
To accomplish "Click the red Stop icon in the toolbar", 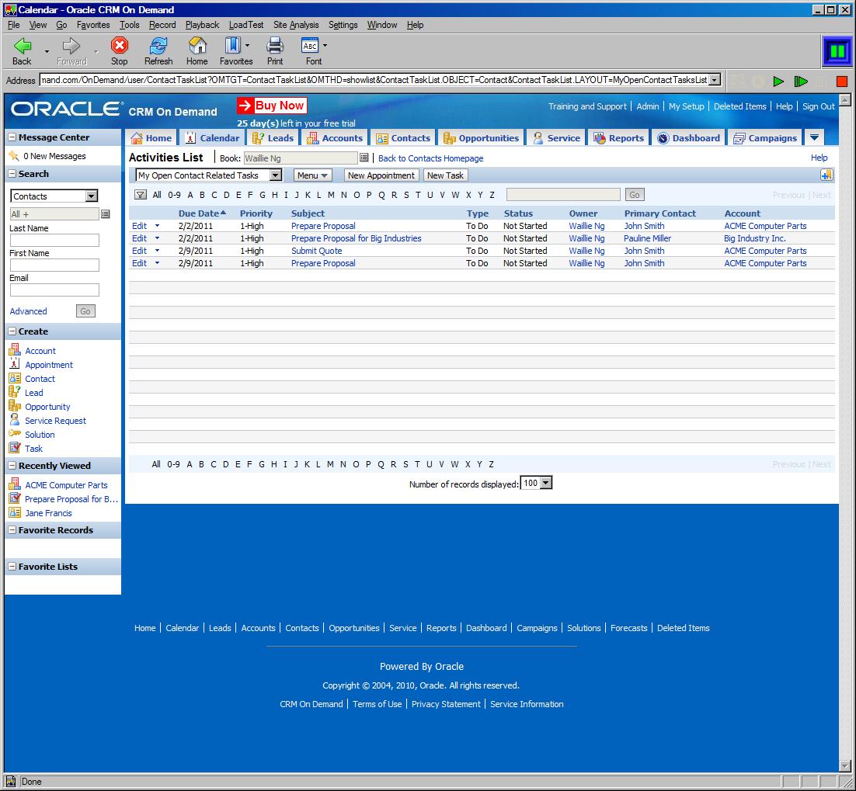I will [x=119, y=46].
